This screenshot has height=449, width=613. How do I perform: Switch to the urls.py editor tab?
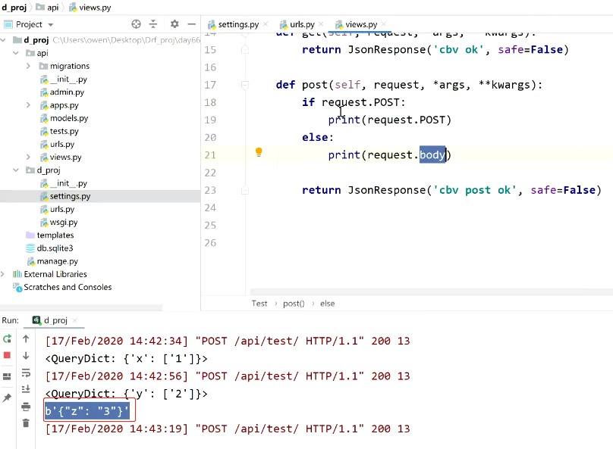tap(302, 24)
